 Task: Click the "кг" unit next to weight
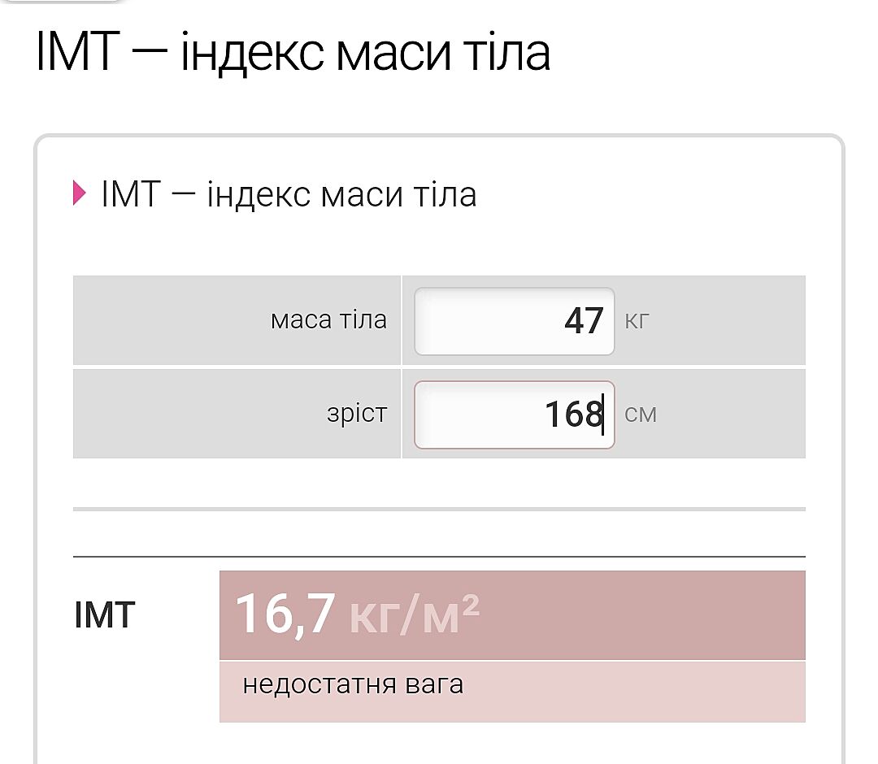point(637,321)
